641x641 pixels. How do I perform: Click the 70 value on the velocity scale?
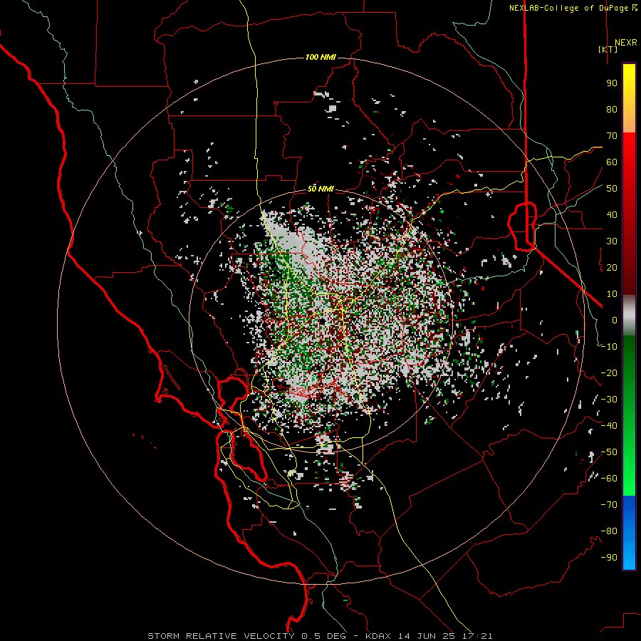612,136
